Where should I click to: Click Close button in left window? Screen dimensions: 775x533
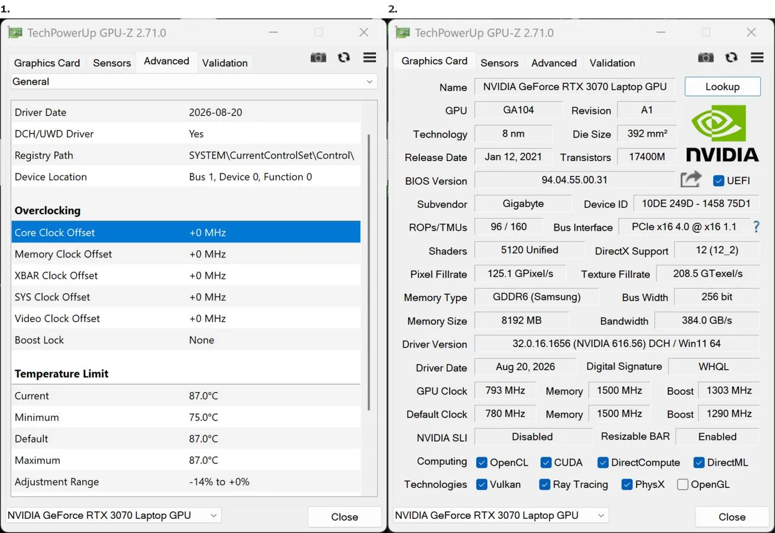coord(344,516)
